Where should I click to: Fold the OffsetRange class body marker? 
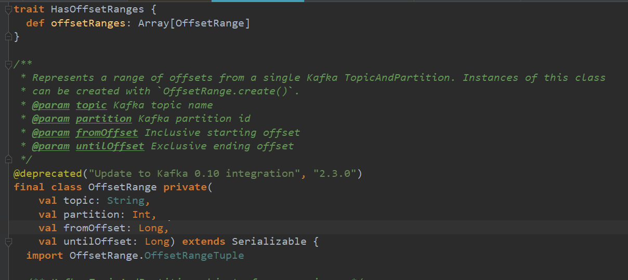coord(8,242)
